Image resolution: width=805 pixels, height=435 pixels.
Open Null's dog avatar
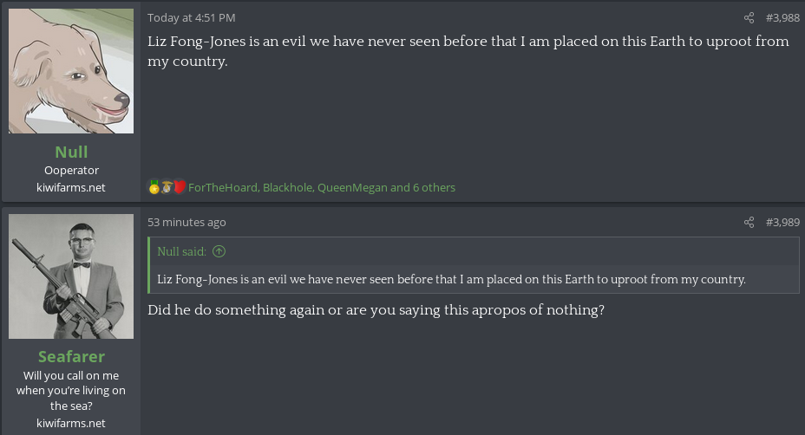[x=71, y=71]
